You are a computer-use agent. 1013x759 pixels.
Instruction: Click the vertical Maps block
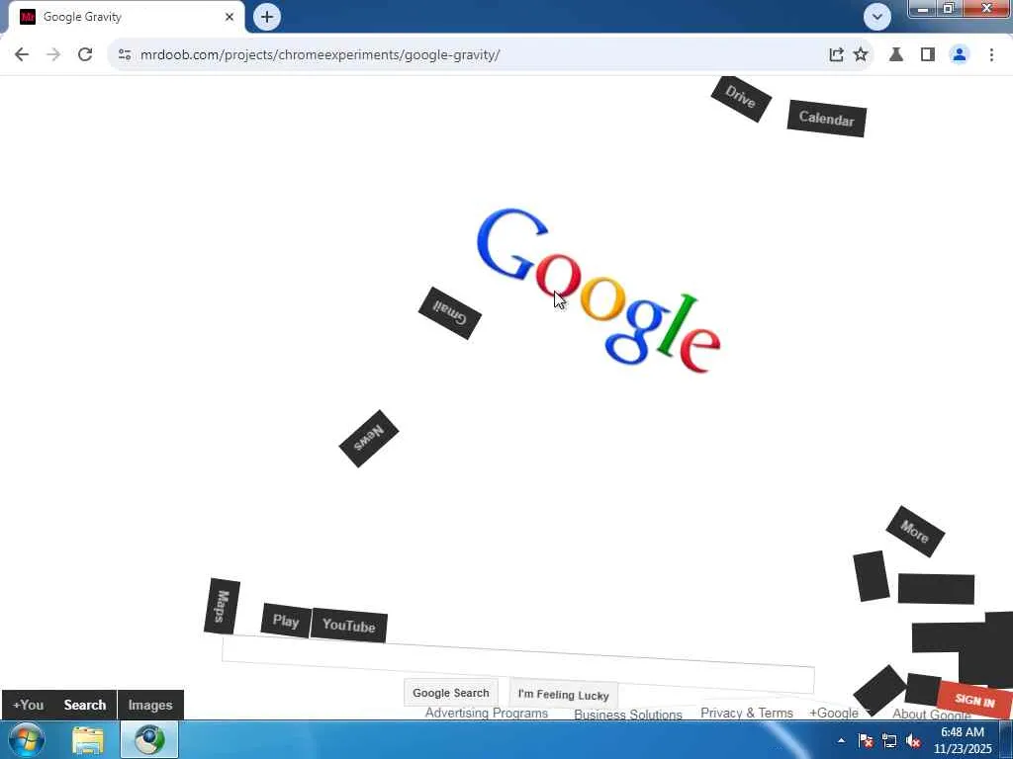tap(222, 606)
